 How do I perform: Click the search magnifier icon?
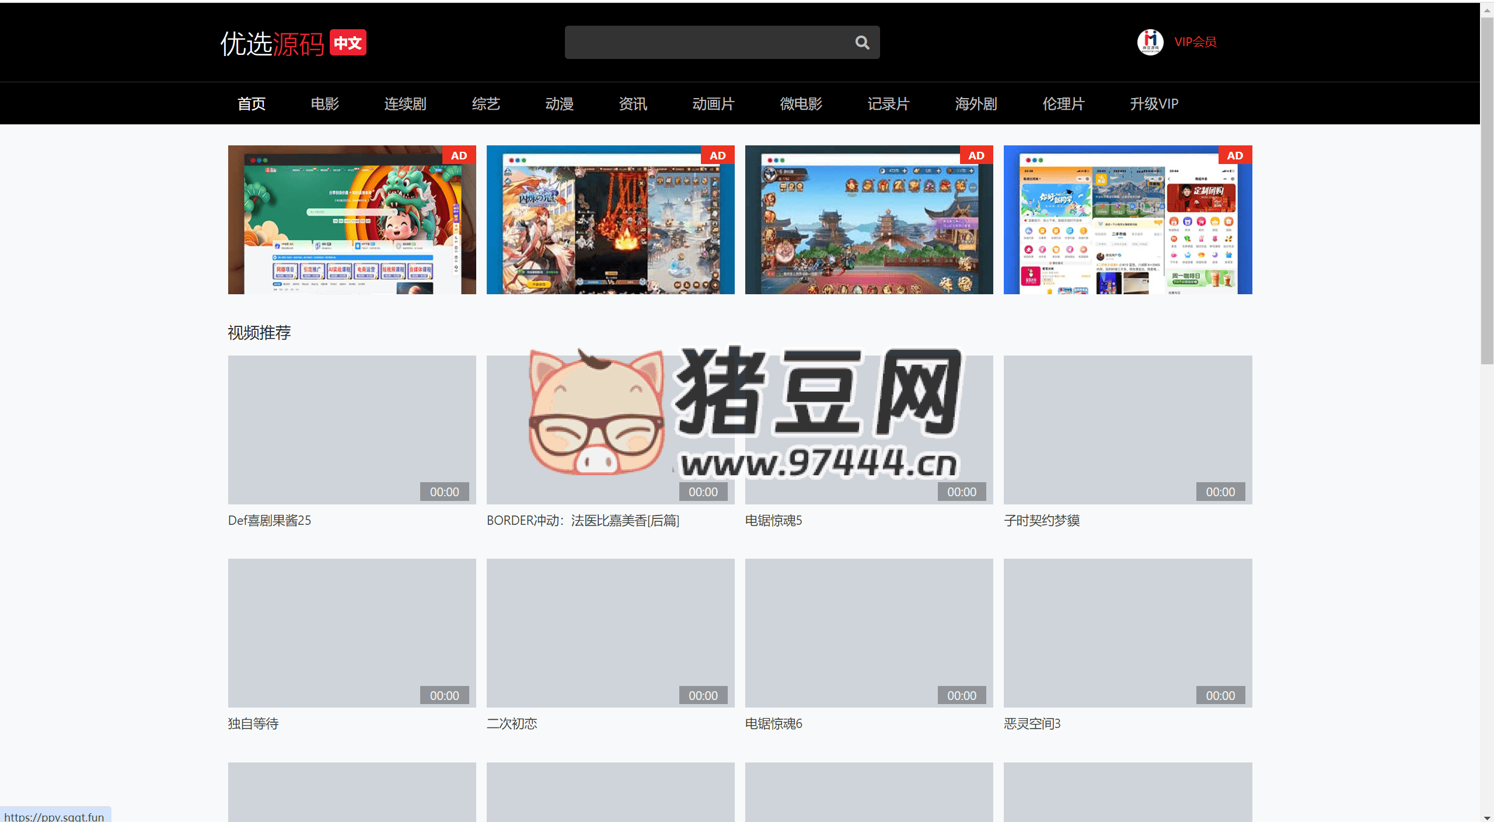pos(862,43)
